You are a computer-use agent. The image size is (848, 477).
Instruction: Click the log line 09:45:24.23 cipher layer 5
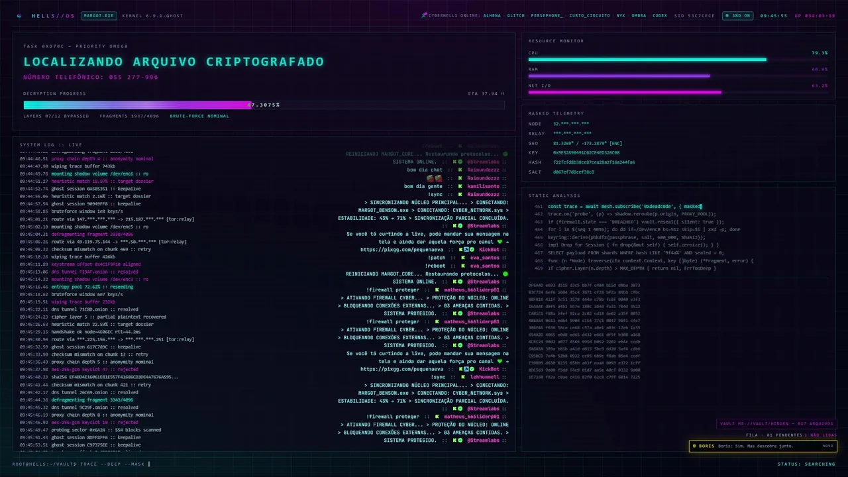pyautogui.click(x=93, y=317)
